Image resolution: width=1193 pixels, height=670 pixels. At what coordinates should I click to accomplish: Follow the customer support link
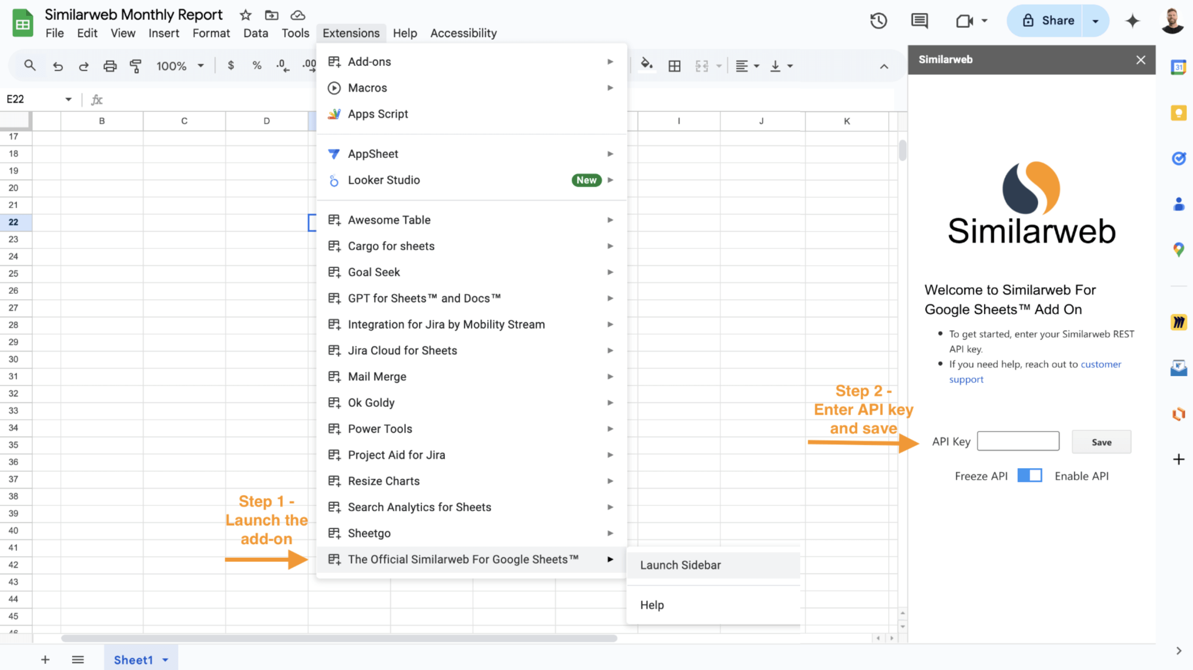coord(1100,364)
